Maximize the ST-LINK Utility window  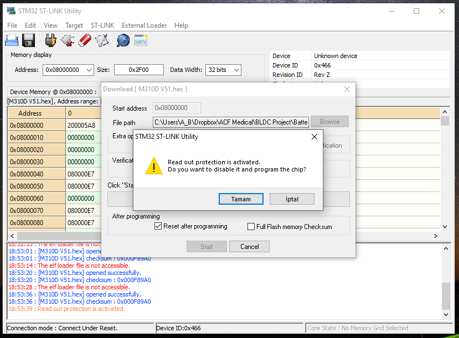(416, 11)
